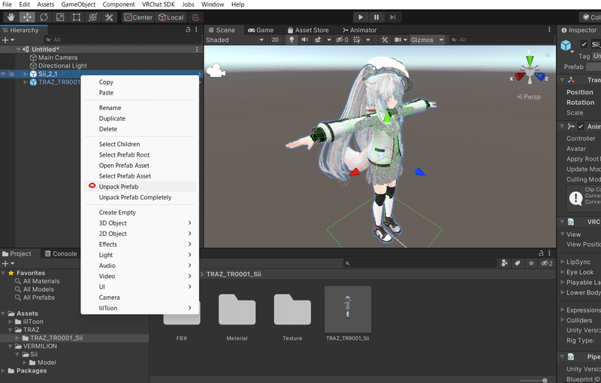This screenshot has width=601, height=383.
Task: Toggle scene effects layers icon
Action: click(318, 40)
